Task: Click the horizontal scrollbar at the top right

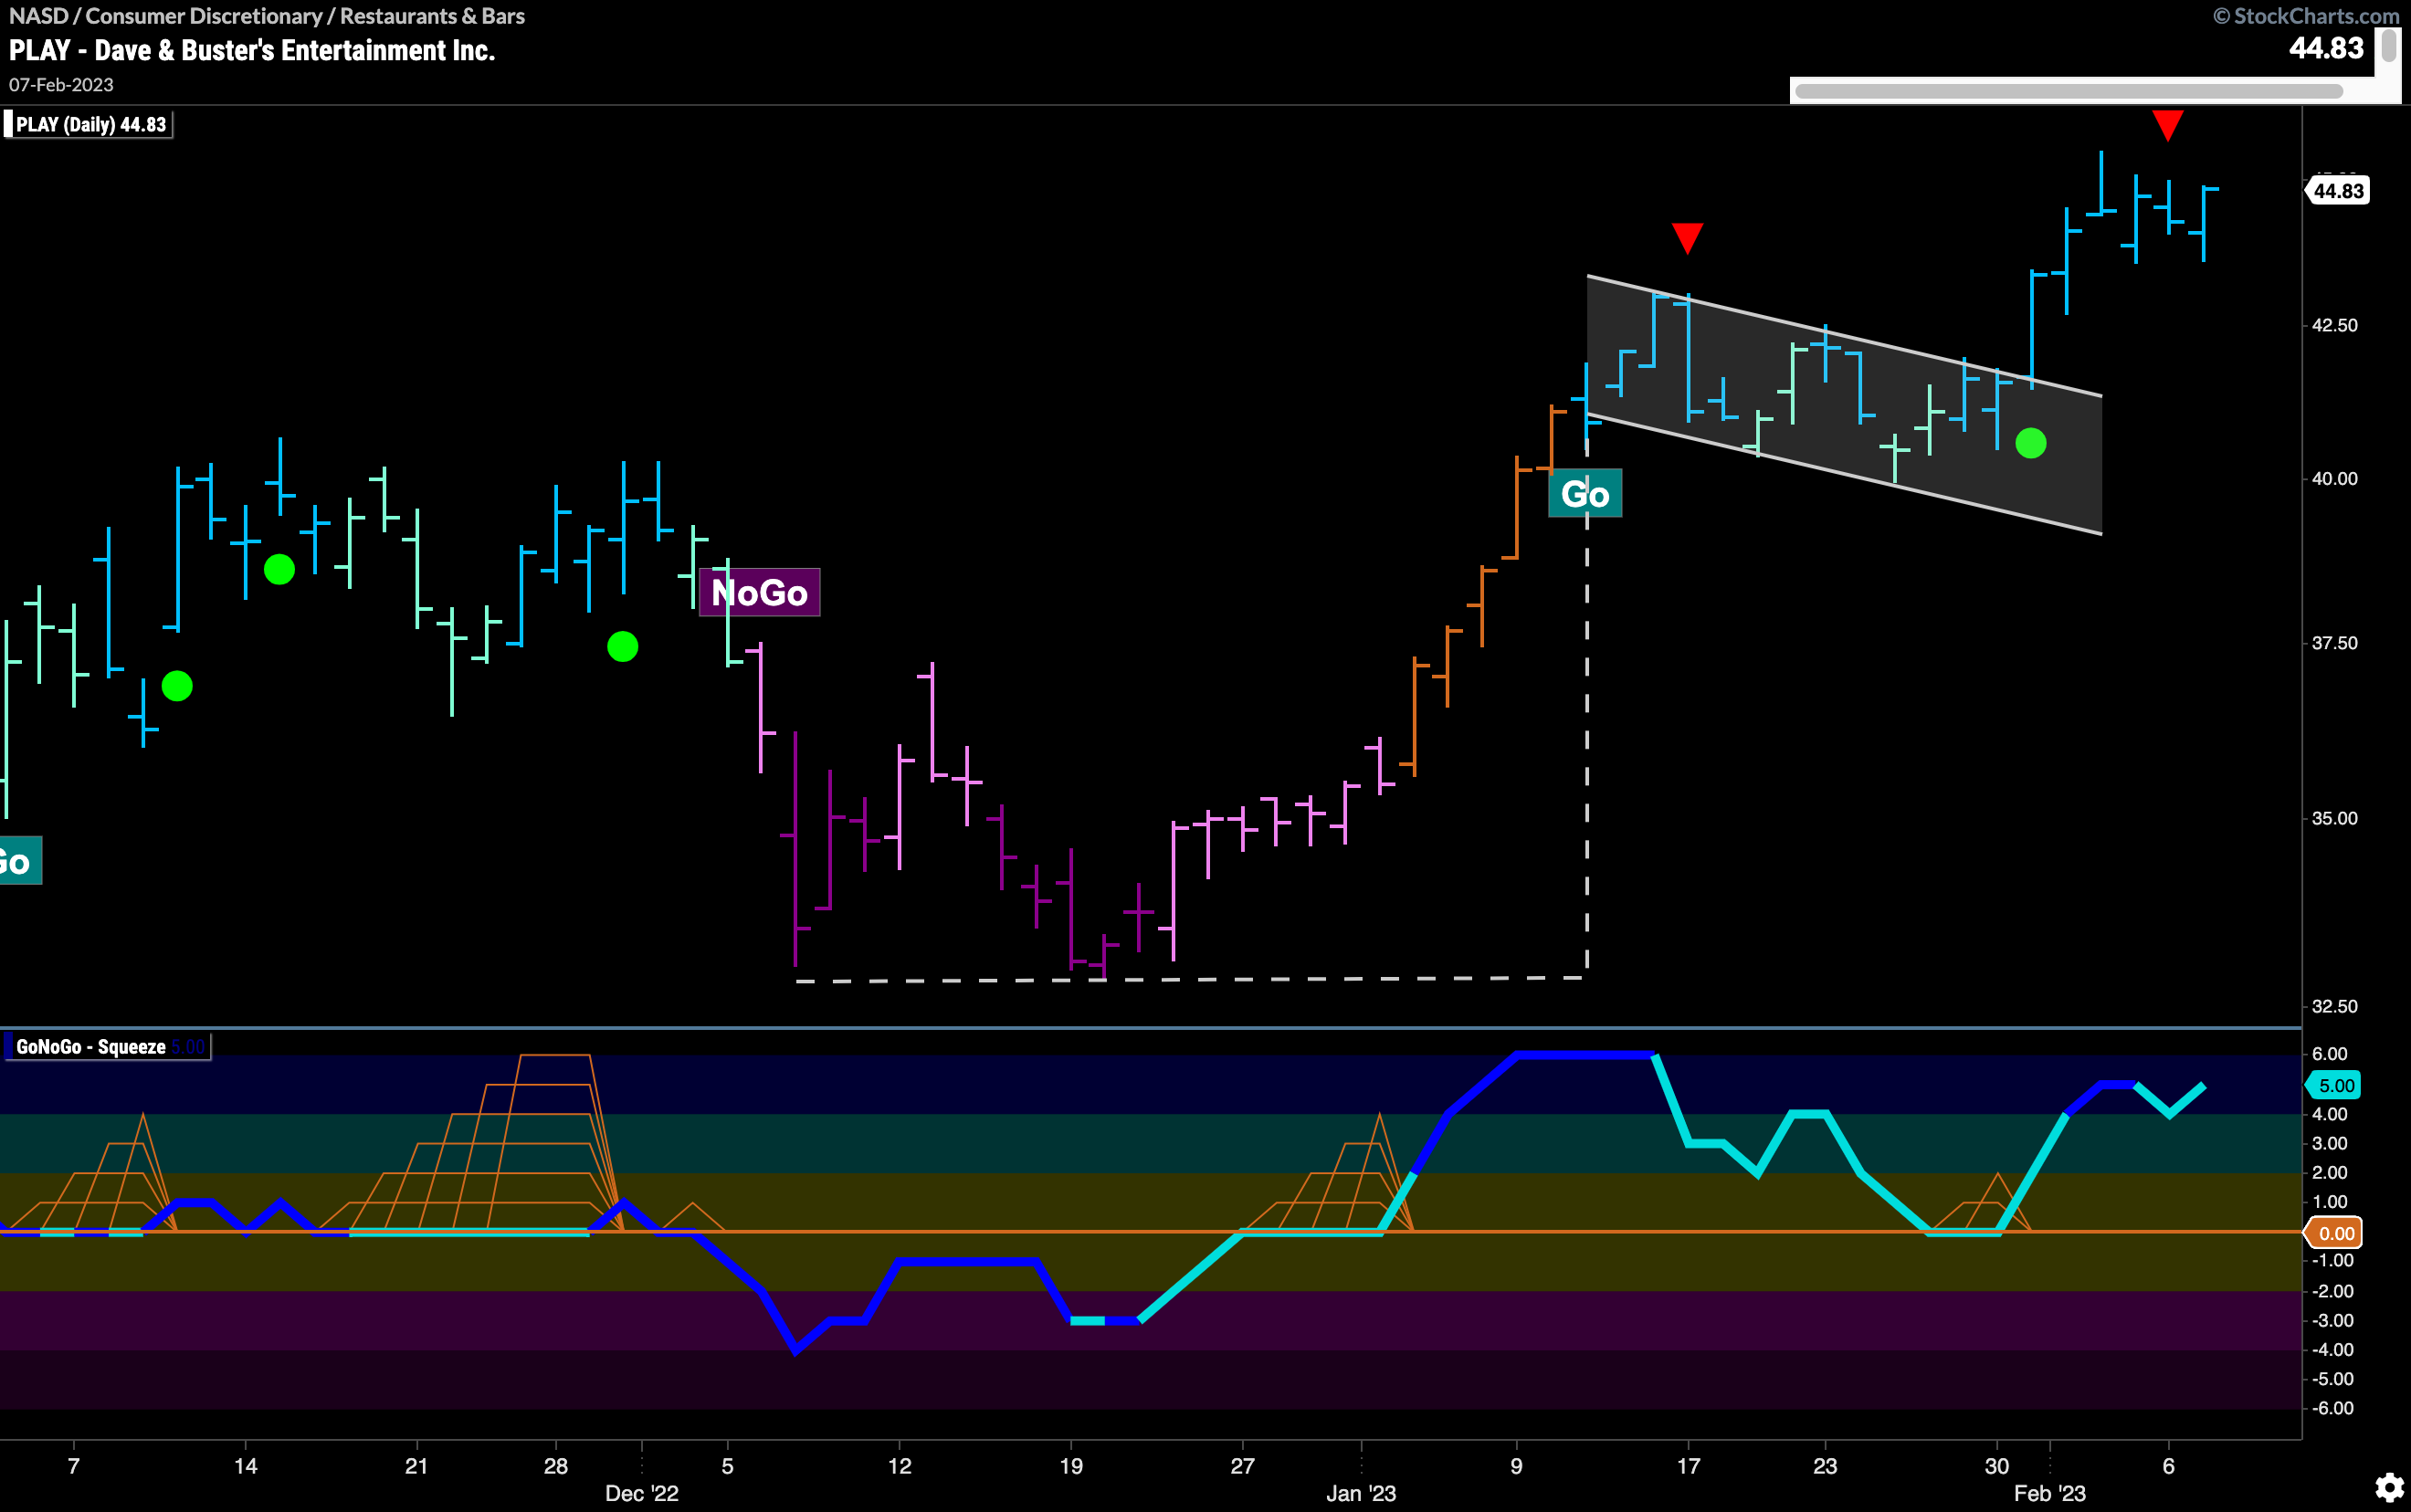Action: tap(2068, 91)
